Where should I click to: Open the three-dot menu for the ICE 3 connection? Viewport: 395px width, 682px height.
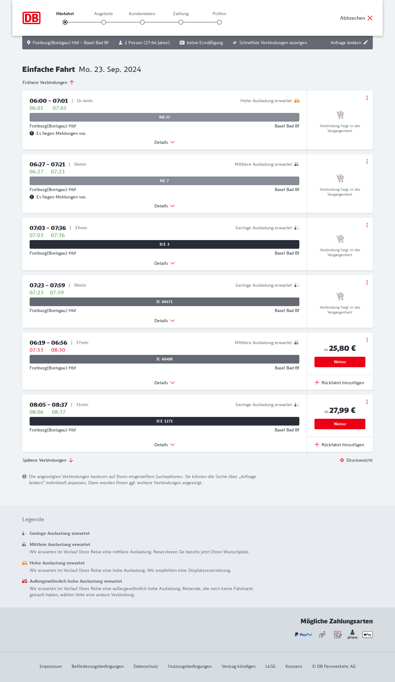coord(367,225)
